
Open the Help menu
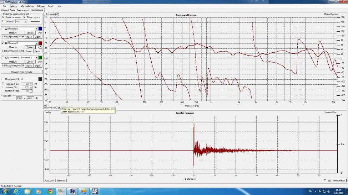coord(59,6)
